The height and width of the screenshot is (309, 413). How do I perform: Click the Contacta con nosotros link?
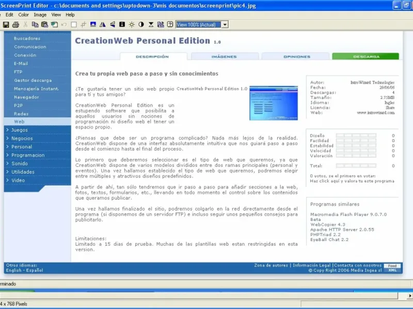coord(358,265)
